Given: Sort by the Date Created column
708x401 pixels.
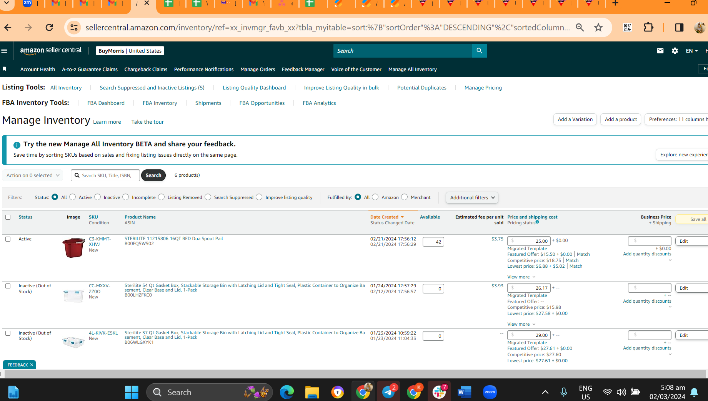Looking at the screenshot, I should [x=387, y=217].
